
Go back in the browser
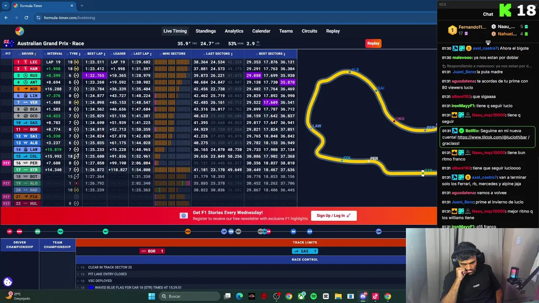[x=6, y=18]
